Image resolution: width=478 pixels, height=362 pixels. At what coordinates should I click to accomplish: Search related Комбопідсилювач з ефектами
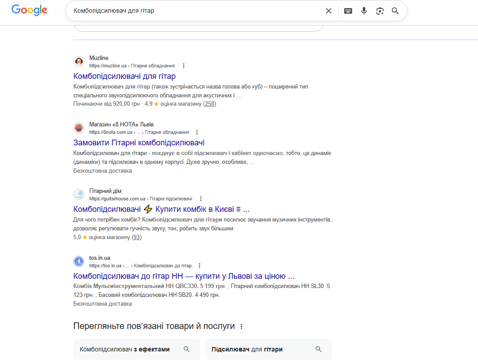click(136, 349)
